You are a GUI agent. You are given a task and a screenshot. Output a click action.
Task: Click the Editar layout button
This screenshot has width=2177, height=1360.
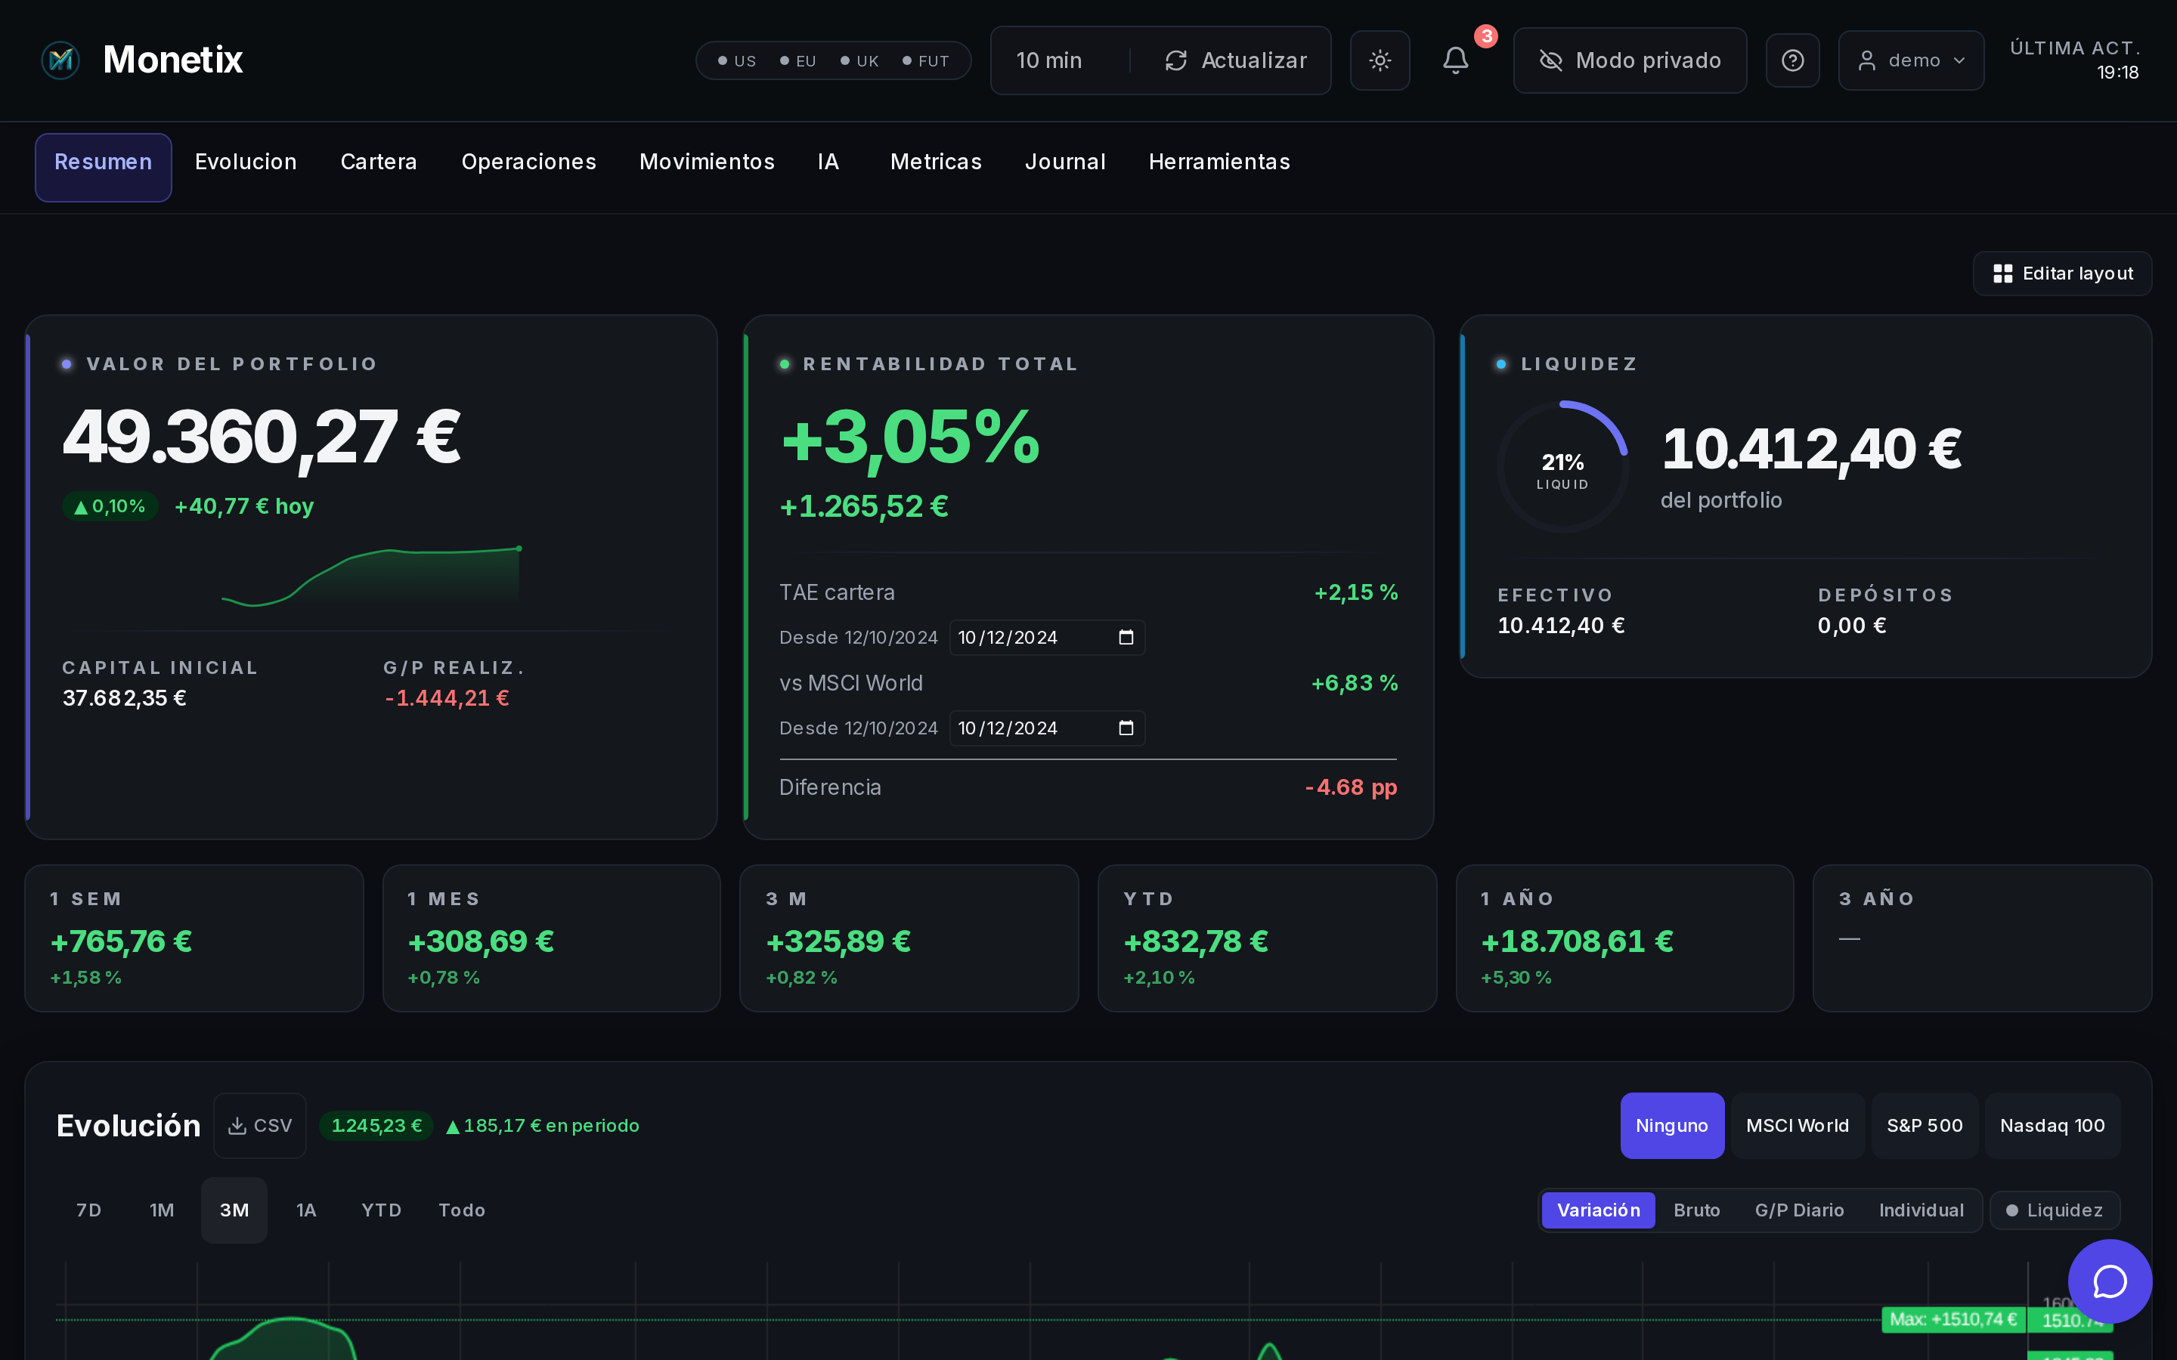coord(2063,274)
